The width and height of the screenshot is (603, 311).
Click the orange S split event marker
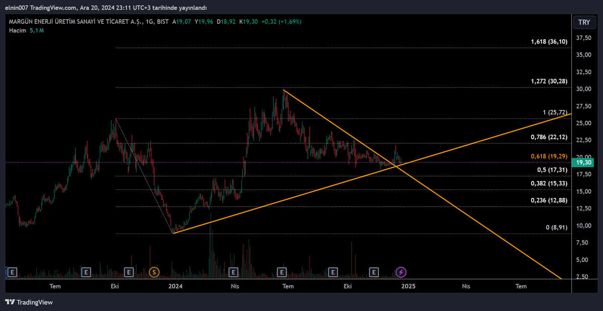coord(154,272)
